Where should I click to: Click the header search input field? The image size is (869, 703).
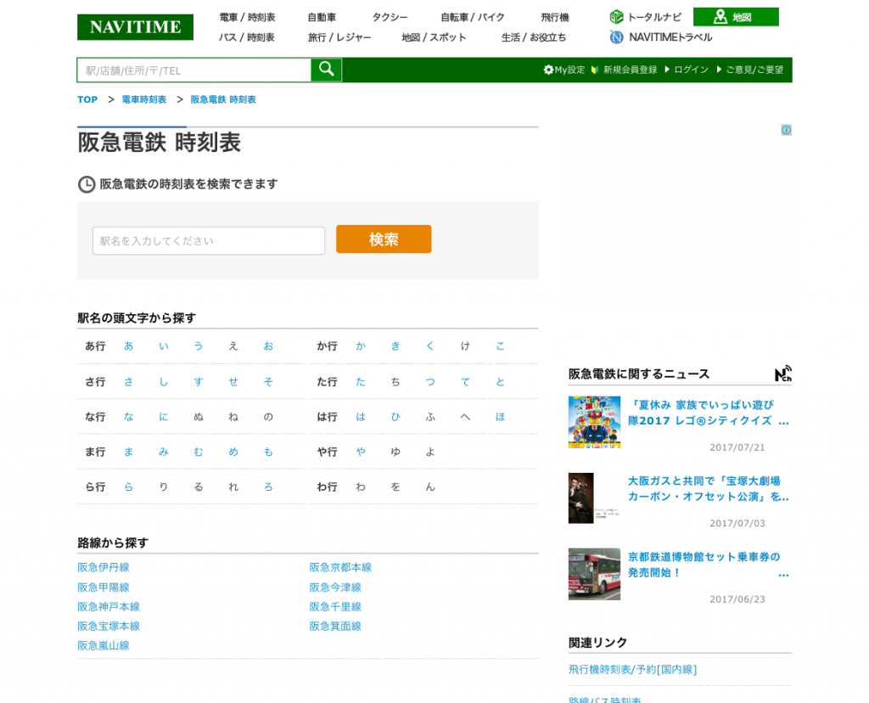[x=194, y=70]
